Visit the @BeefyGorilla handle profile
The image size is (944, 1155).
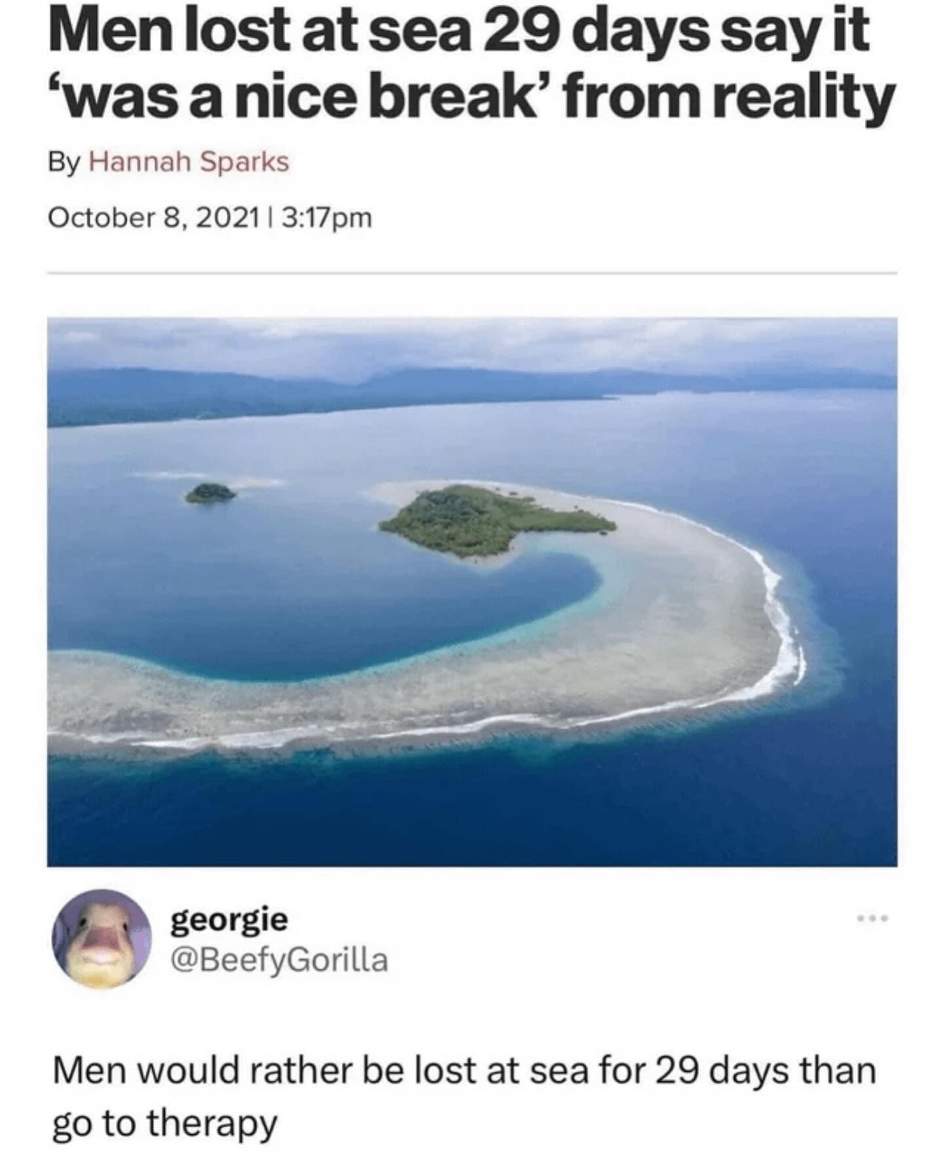tap(279, 960)
